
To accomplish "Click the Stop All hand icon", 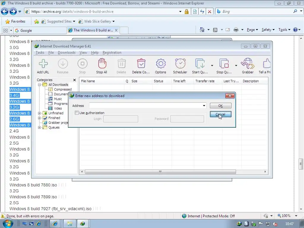I will 102,64.
